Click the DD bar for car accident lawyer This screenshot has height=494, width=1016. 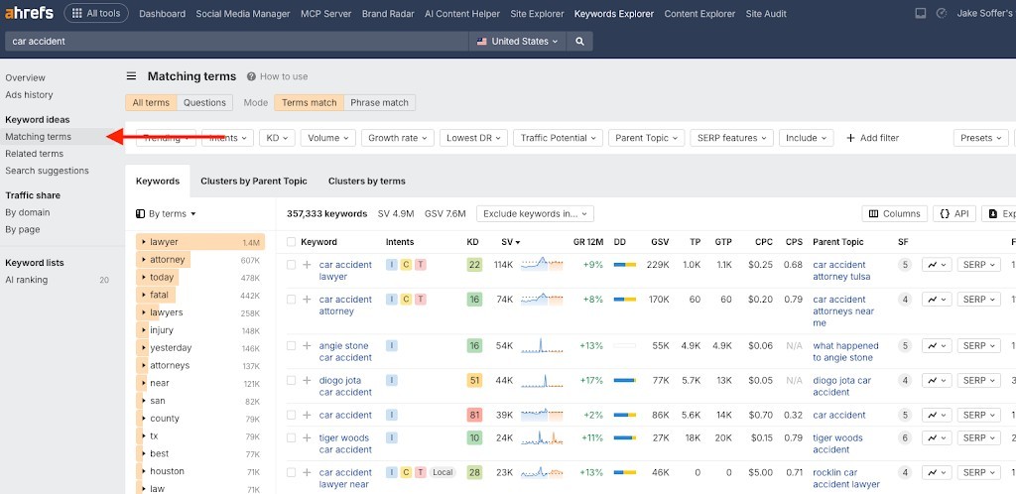click(x=625, y=264)
